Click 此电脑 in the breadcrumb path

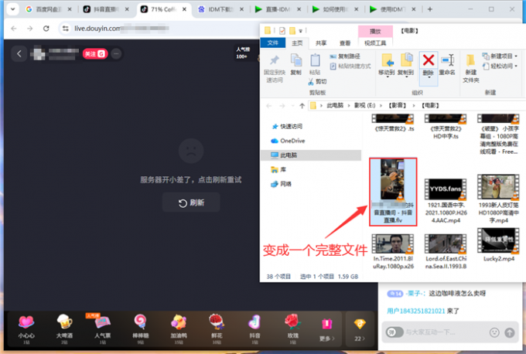[x=335, y=106]
